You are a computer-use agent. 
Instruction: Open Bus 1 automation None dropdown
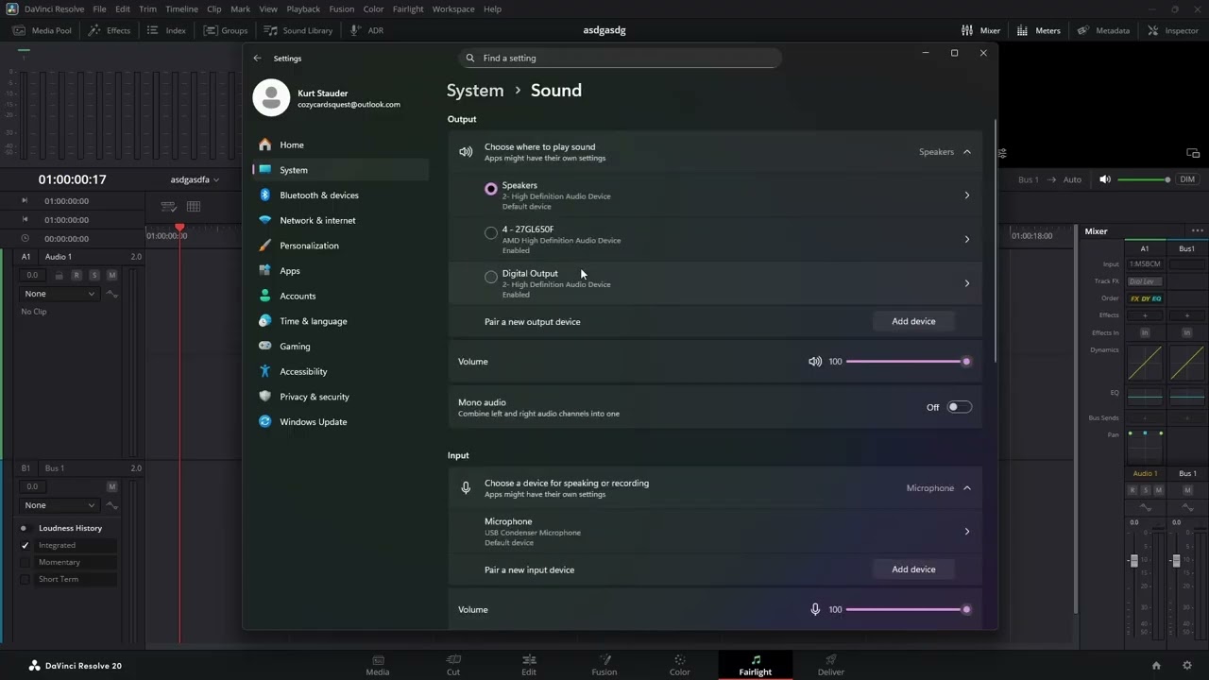(x=60, y=505)
